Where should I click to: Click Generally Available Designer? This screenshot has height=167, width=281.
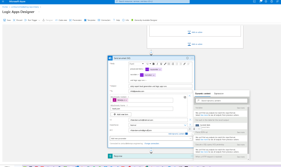144,20
